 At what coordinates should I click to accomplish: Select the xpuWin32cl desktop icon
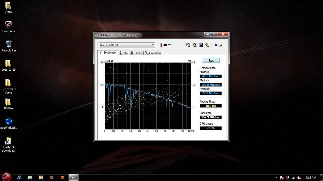[9, 123]
